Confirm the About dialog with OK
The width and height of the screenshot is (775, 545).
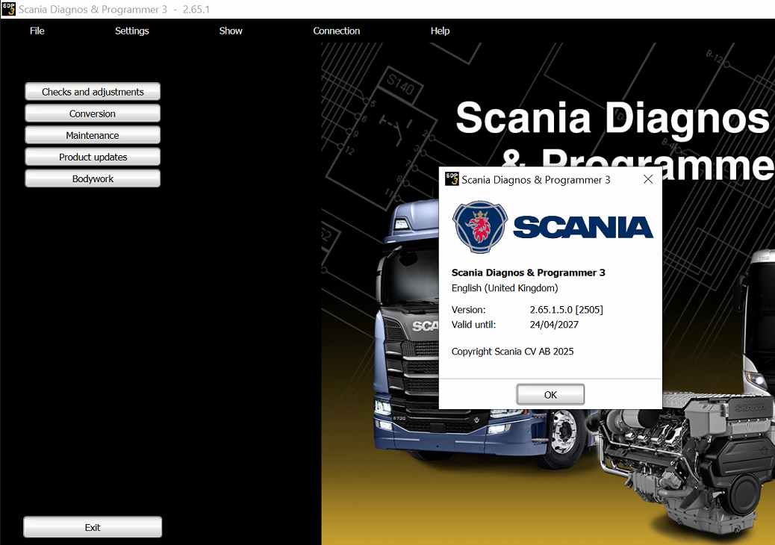(550, 394)
